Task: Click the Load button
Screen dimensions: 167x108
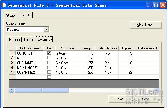Action: click(147, 99)
